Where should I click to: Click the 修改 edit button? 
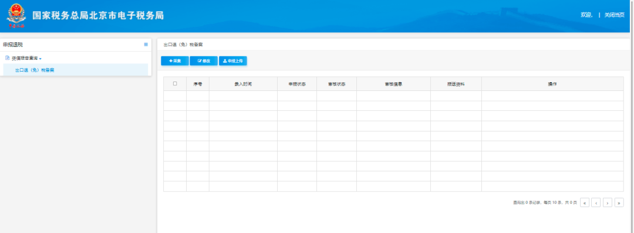(x=204, y=60)
